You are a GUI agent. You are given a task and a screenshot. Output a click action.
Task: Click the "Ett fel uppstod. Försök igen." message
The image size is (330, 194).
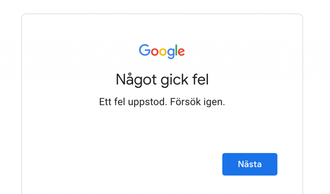(x=162, y=102)
